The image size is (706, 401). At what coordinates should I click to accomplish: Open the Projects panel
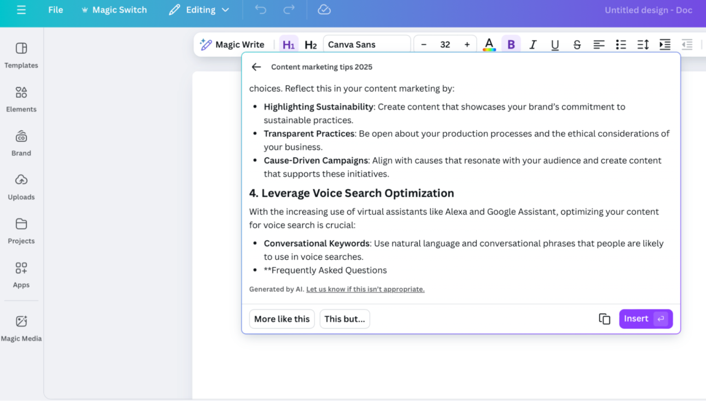coord(21,229)
